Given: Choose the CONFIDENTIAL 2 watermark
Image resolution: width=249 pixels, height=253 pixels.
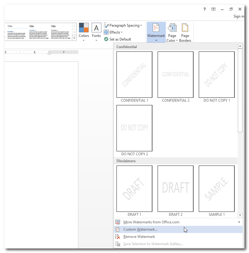Looking at the screenshot, I should (x=175, y=75).
